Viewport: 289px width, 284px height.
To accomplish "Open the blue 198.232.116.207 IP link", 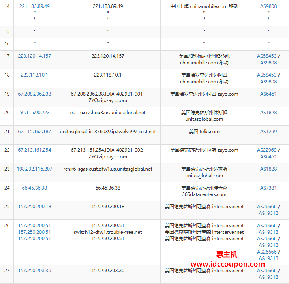I will coord(34,169).
